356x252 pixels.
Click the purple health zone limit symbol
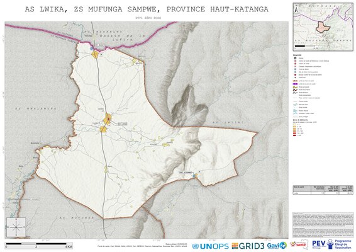pyautogui.click(x=295, y=84)
